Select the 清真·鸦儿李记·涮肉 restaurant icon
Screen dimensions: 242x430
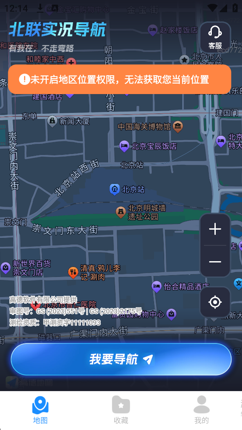73,273
